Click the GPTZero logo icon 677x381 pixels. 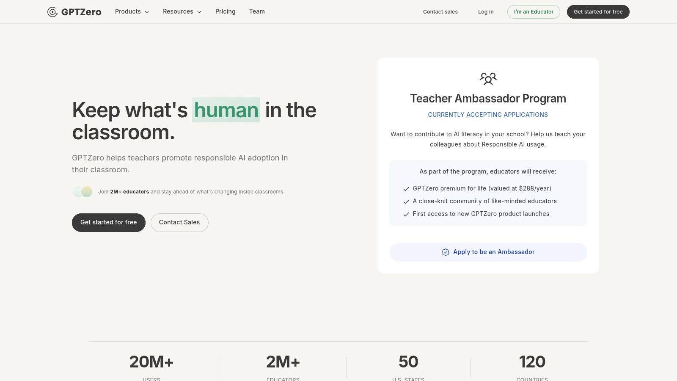coord(52,12)
